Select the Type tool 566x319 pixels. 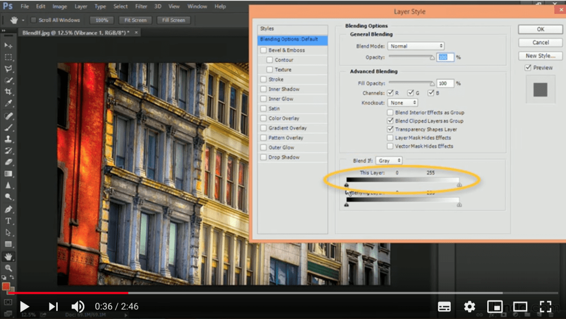[x=8, y=221]
